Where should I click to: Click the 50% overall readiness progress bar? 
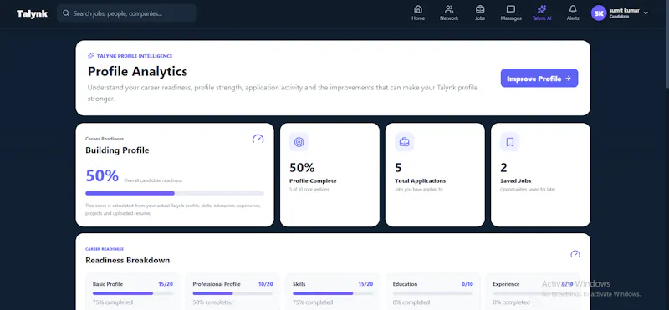point(175,193)
